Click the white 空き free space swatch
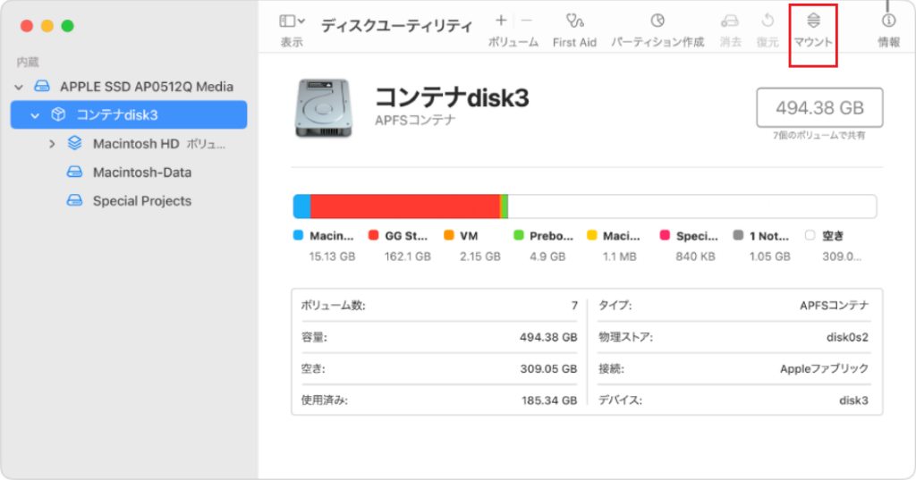 [810, 235]
